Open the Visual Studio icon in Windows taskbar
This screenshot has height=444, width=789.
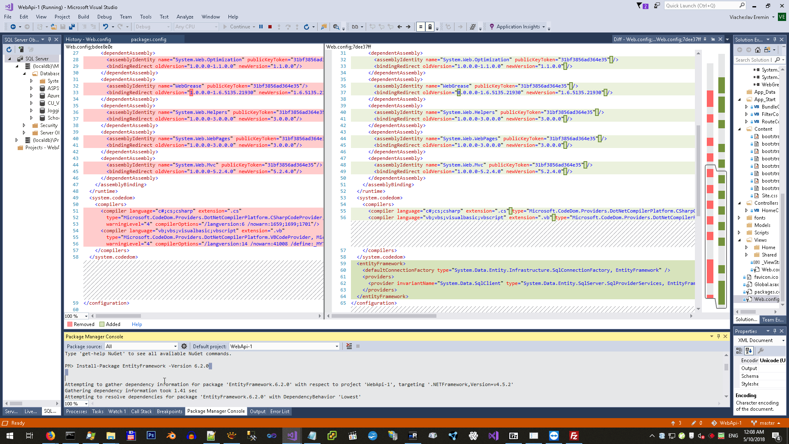pos(292,436)
